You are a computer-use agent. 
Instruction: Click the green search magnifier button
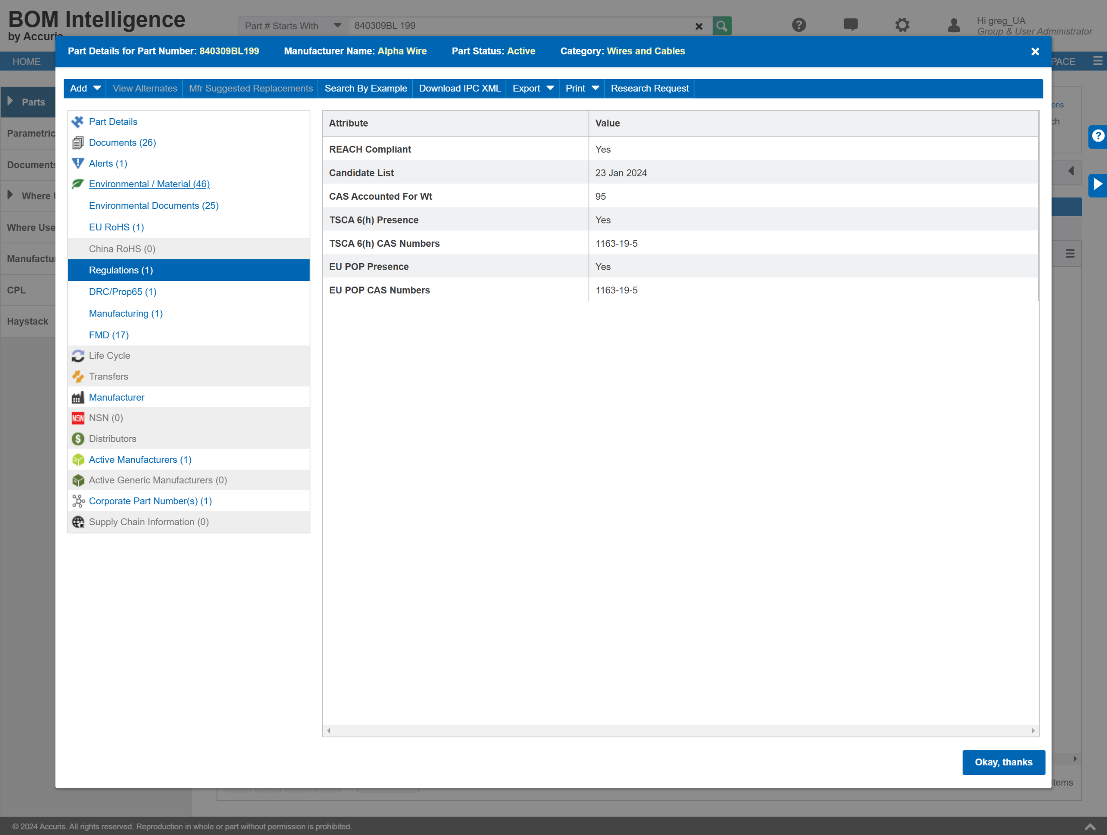tap(722, 25)
